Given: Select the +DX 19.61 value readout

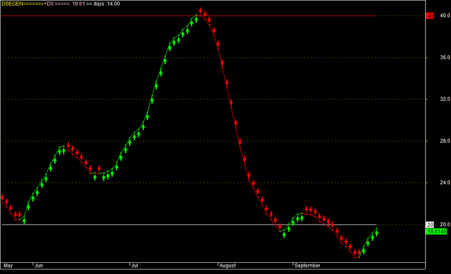Looking at the screenshot, I should [x=64, y=4].
